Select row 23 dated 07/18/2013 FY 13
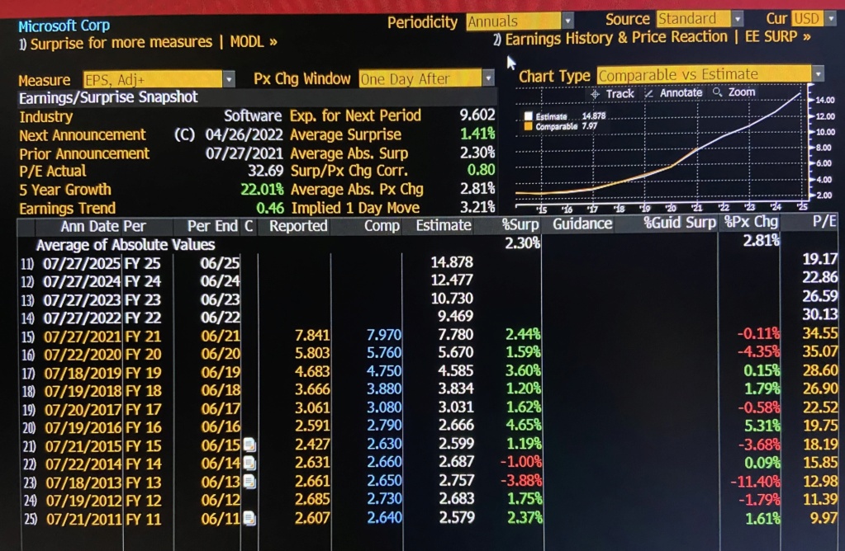Image resolution: width=845 pixels, height=551 pixels. (430, 482)
